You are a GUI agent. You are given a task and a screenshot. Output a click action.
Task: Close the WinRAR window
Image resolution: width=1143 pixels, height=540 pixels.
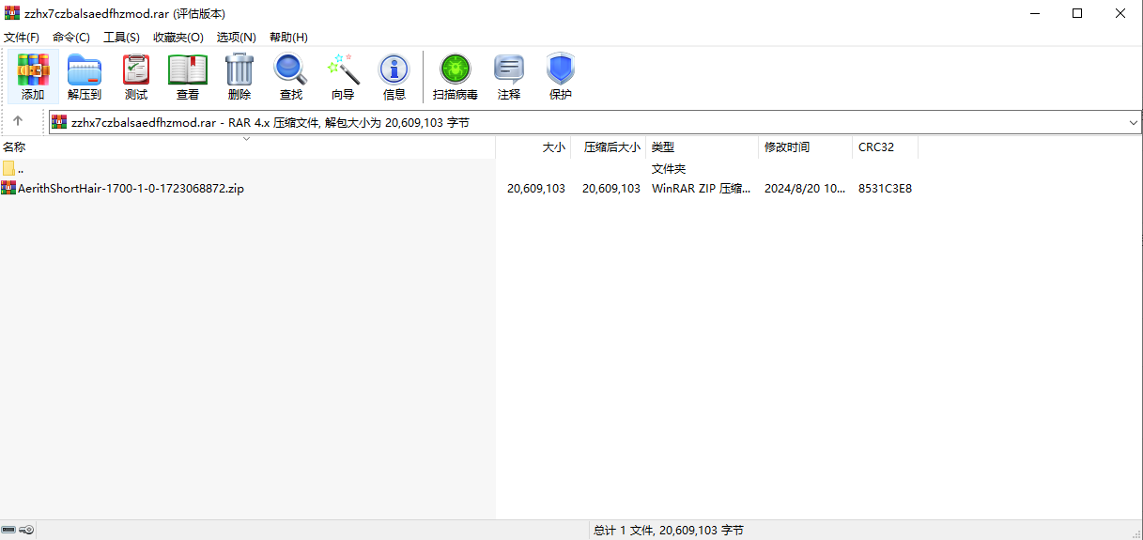[1120, 13]
